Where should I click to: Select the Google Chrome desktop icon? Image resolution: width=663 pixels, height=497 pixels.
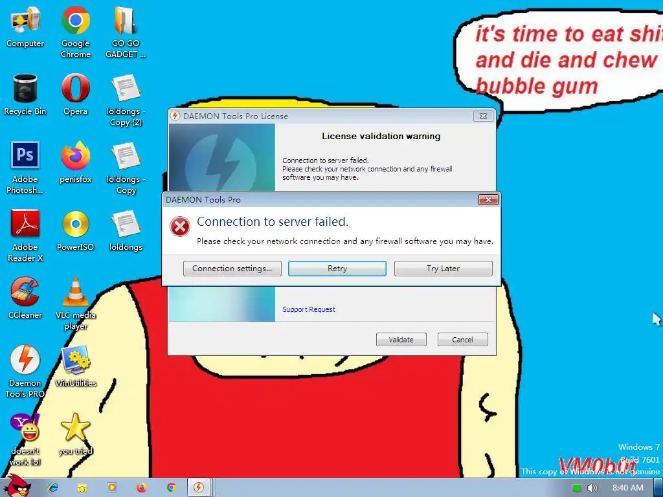coord(75,32)
